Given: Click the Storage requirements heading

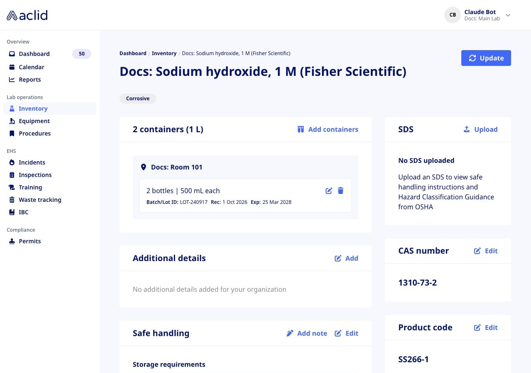Looking at the screenshot, I should (169, 365).
